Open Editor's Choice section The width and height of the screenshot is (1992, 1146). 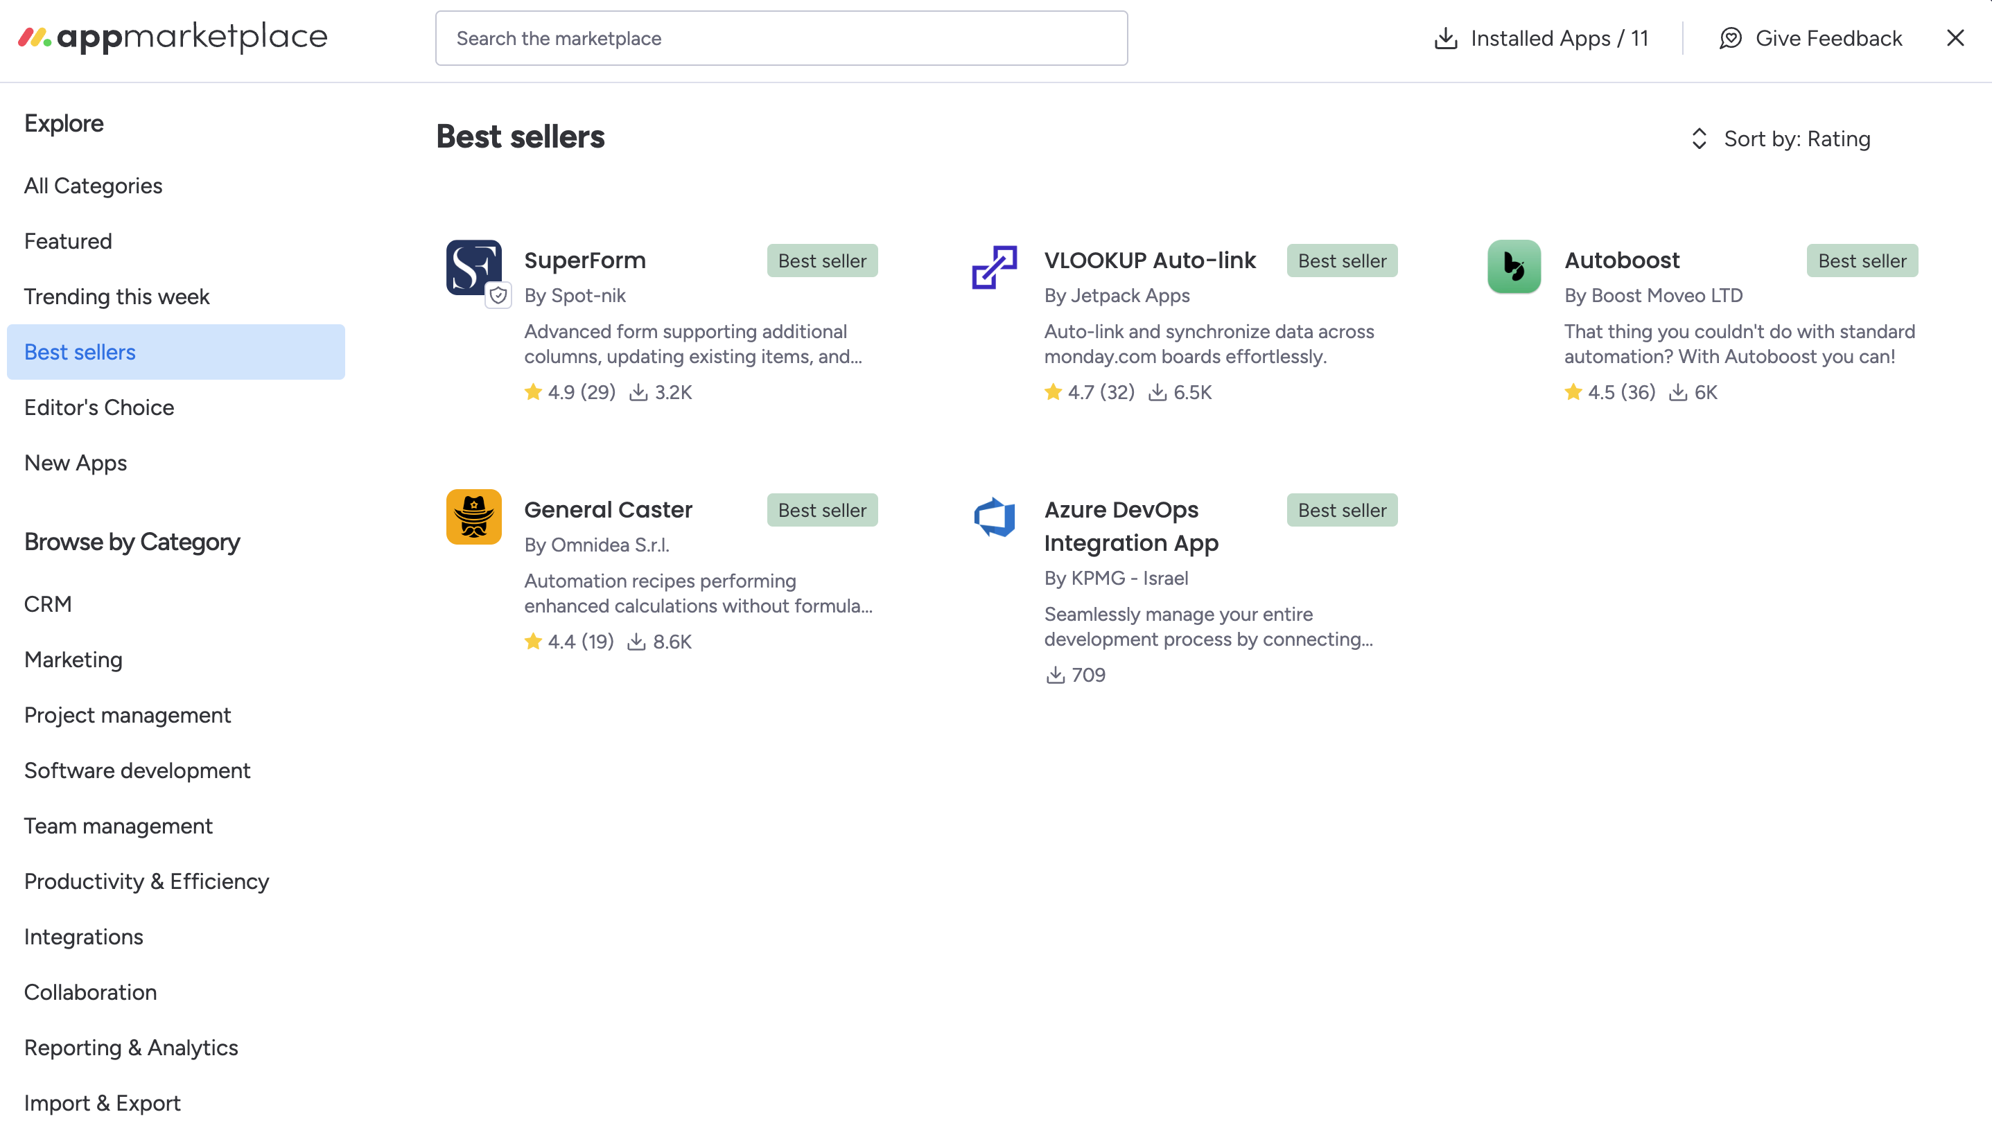click(x=99, y=407)
